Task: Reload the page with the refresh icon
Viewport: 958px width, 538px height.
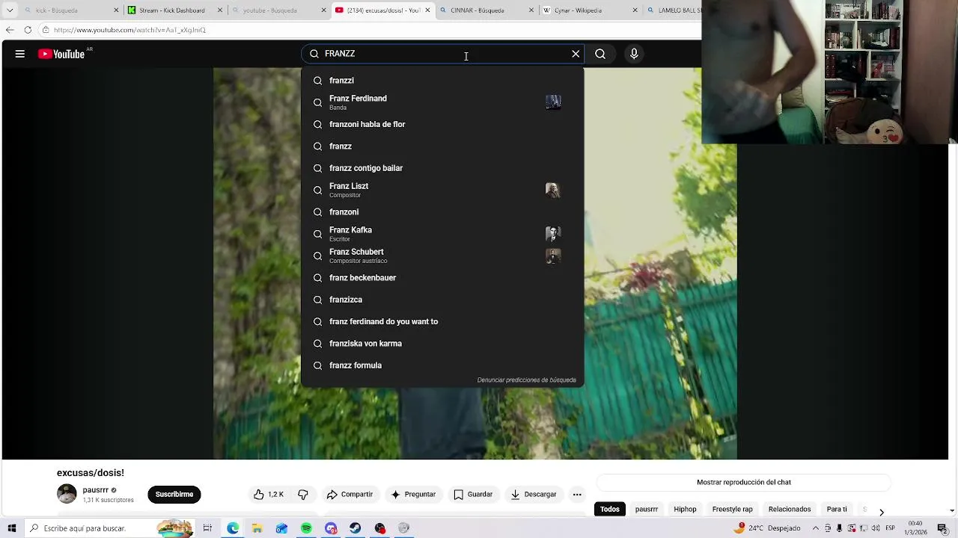Action: click(x=28, y=30)
